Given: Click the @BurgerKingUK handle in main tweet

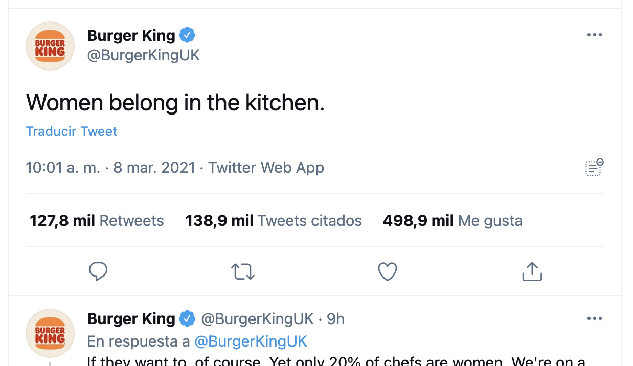Looking at the screenshot, I should coord(144,55).
